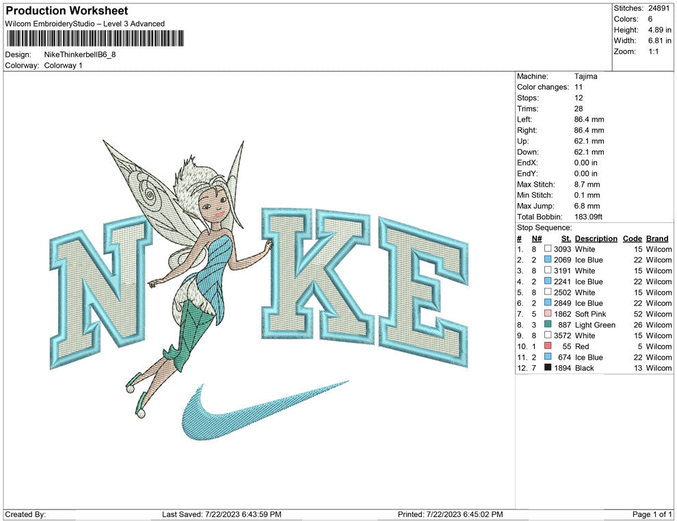Click the Ice Blue swatch in stop row 2
Image resolution: width=677 pixels, height=521 pixels.
548,259
